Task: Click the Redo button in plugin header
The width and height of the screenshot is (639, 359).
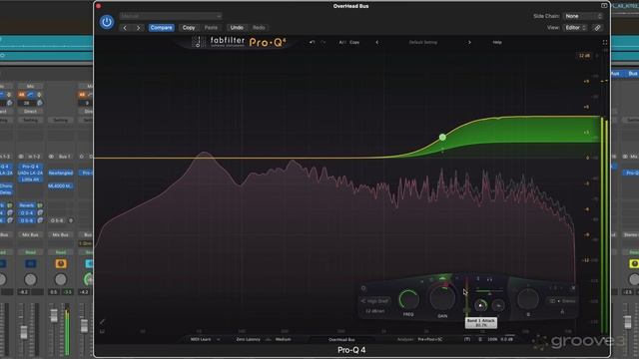Action: [259, 28]
